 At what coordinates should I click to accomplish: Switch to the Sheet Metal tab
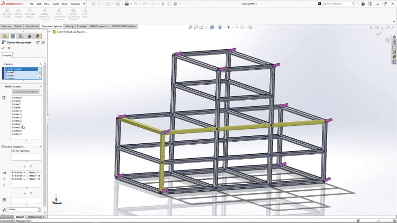click(32, 26)
